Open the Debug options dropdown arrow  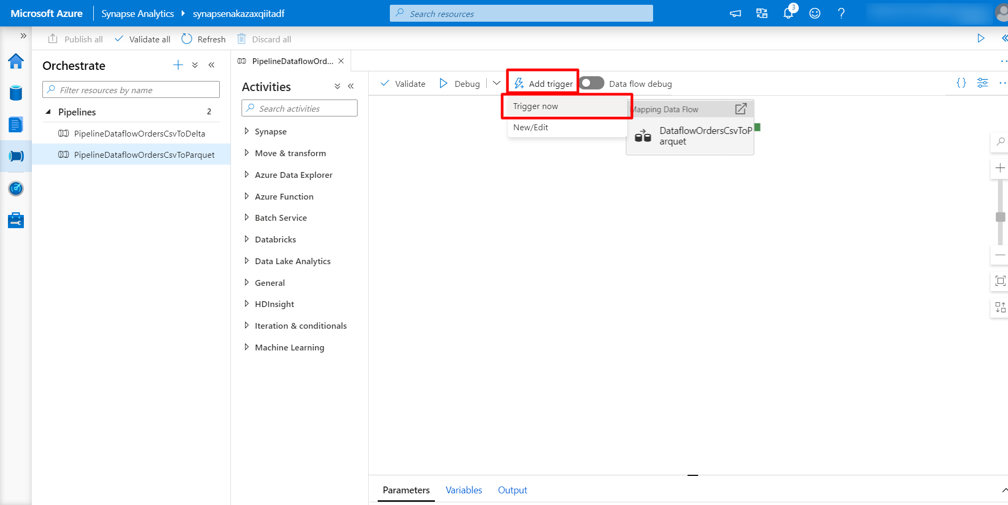tap(496, 83)
